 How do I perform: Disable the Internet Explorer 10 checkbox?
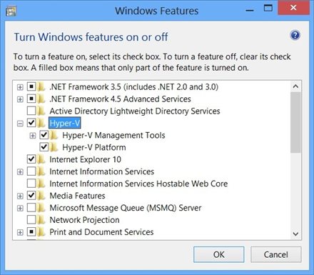pyautogui.click(x=31, y=159)
